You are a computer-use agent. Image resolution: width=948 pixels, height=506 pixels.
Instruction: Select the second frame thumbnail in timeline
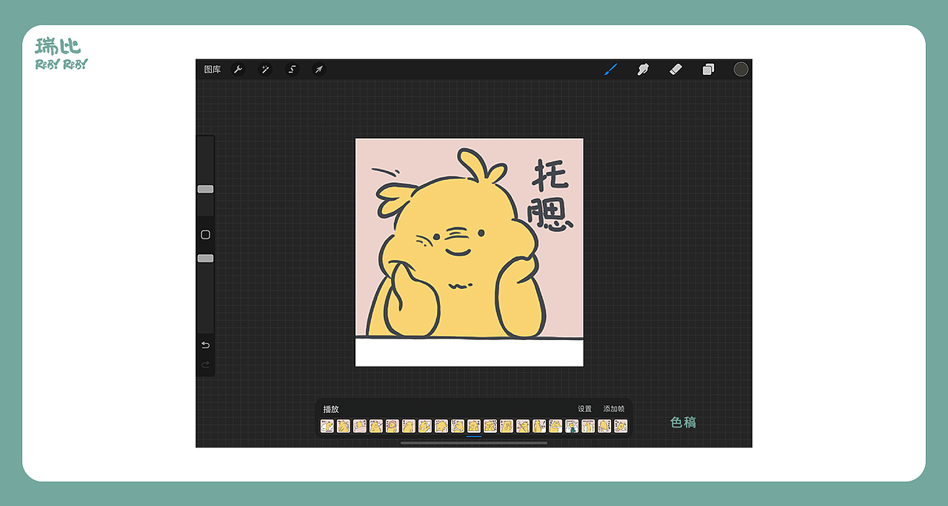pos(344,426)
